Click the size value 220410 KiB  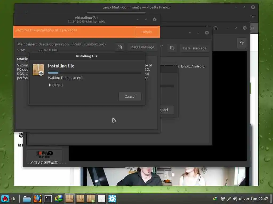[x=48, y=50]
